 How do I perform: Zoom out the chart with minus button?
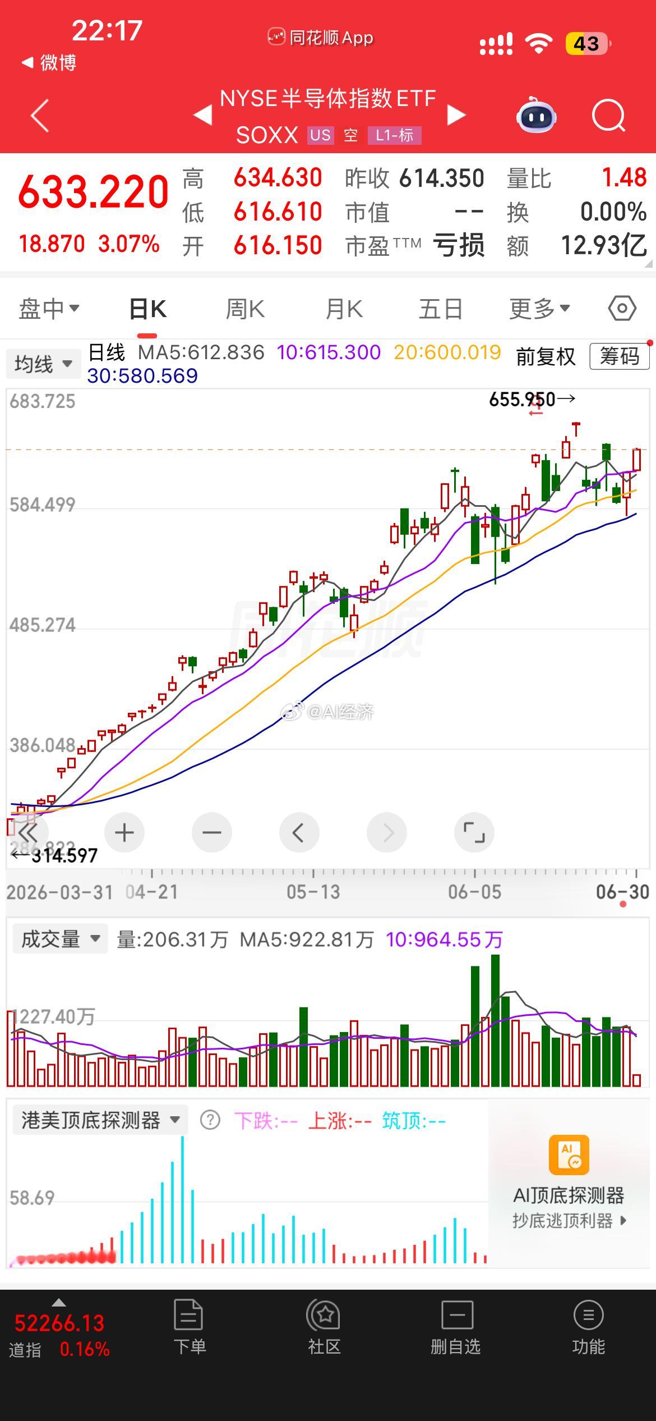point(212,832)
